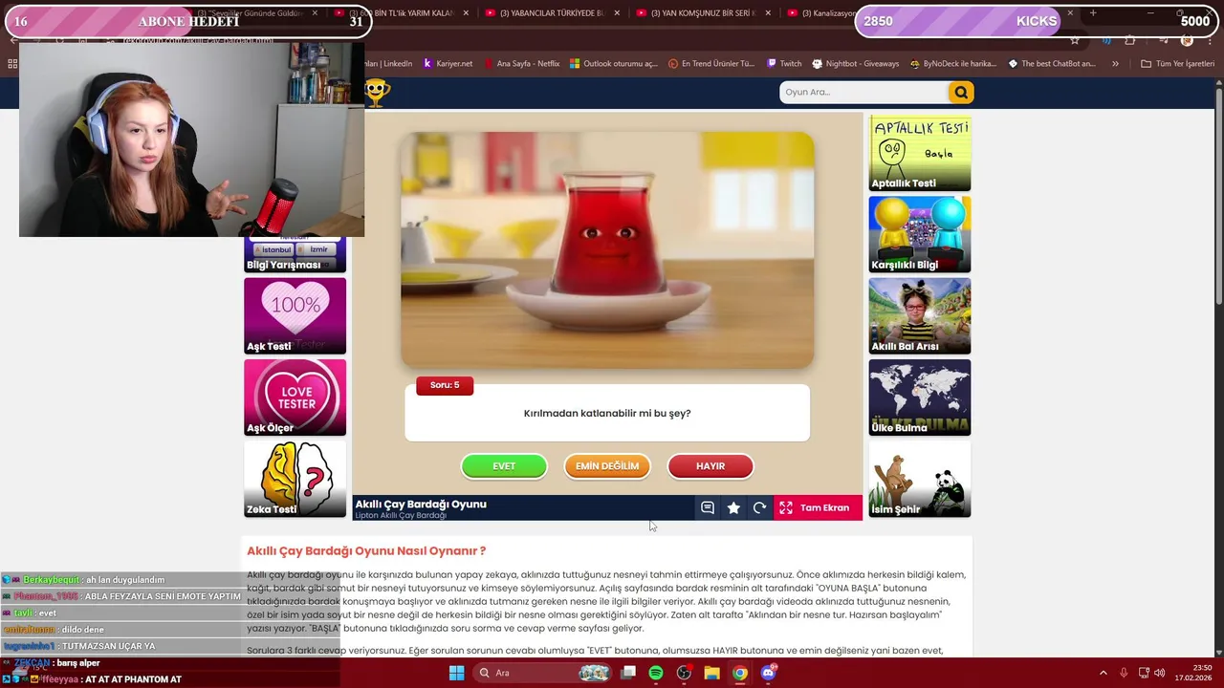Open the Karşılıklı Bilgi game
Image resolution: width=1224 pixels, height=688 pixels.
tap(919, 234)
